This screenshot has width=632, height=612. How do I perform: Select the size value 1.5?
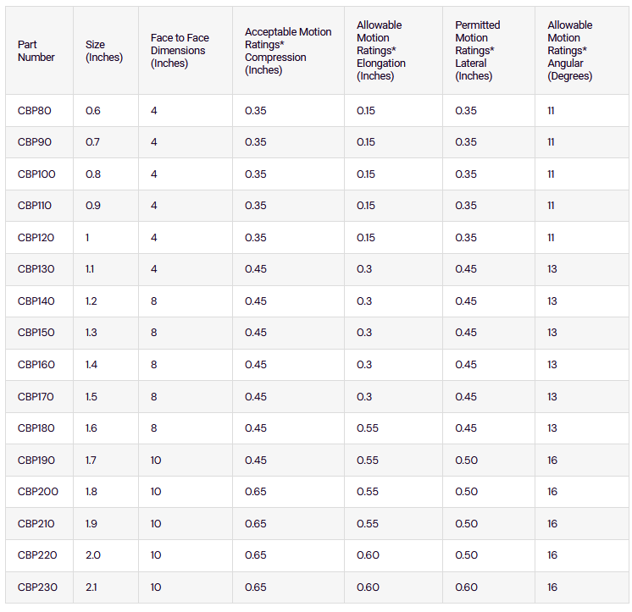pos(91,397)
